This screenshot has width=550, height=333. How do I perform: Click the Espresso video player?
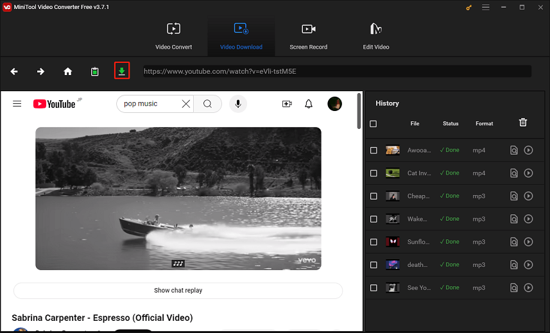[x=178, y=198]
